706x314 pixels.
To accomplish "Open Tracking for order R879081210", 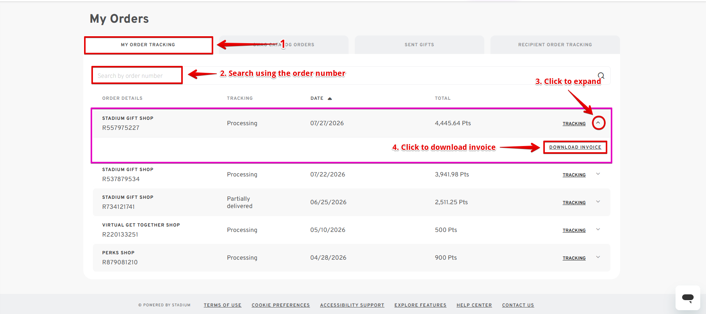I will pos(574,258).
